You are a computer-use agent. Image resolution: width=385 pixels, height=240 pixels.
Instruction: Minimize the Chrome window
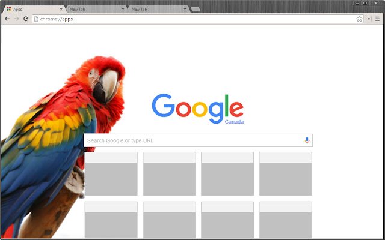point(357,3)
